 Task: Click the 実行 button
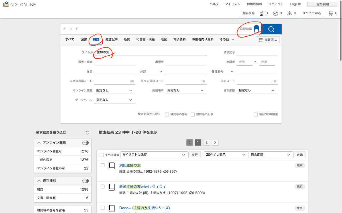195,155
